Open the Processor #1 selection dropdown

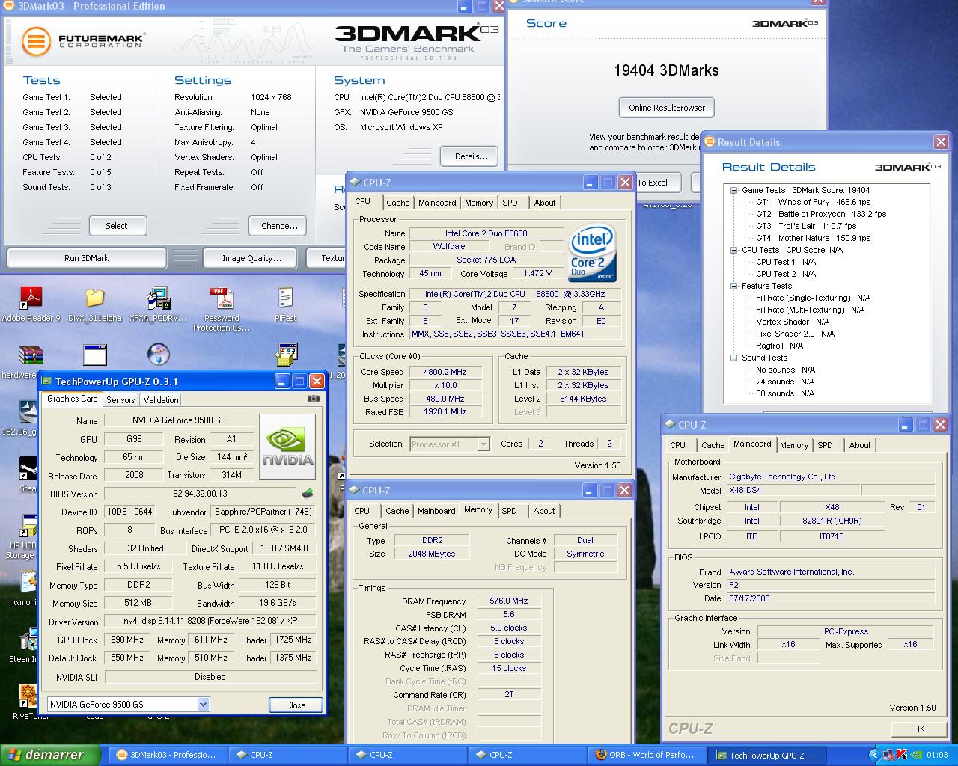483,444
